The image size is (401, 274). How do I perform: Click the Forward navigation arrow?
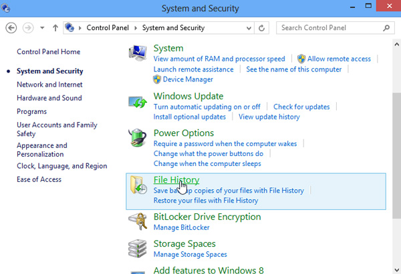click(28, 28)
